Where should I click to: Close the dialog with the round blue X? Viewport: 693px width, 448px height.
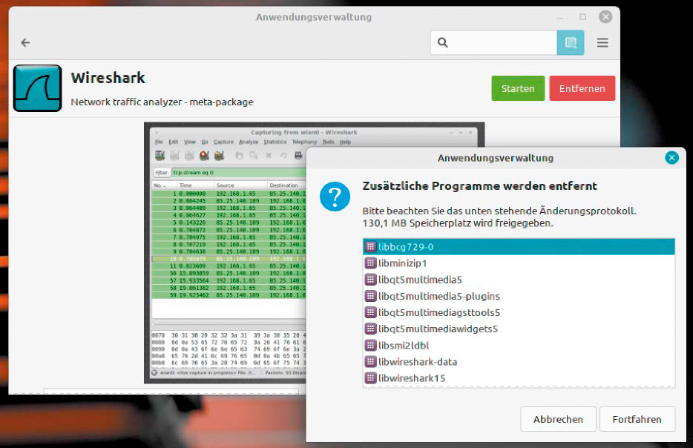point(671,158)
